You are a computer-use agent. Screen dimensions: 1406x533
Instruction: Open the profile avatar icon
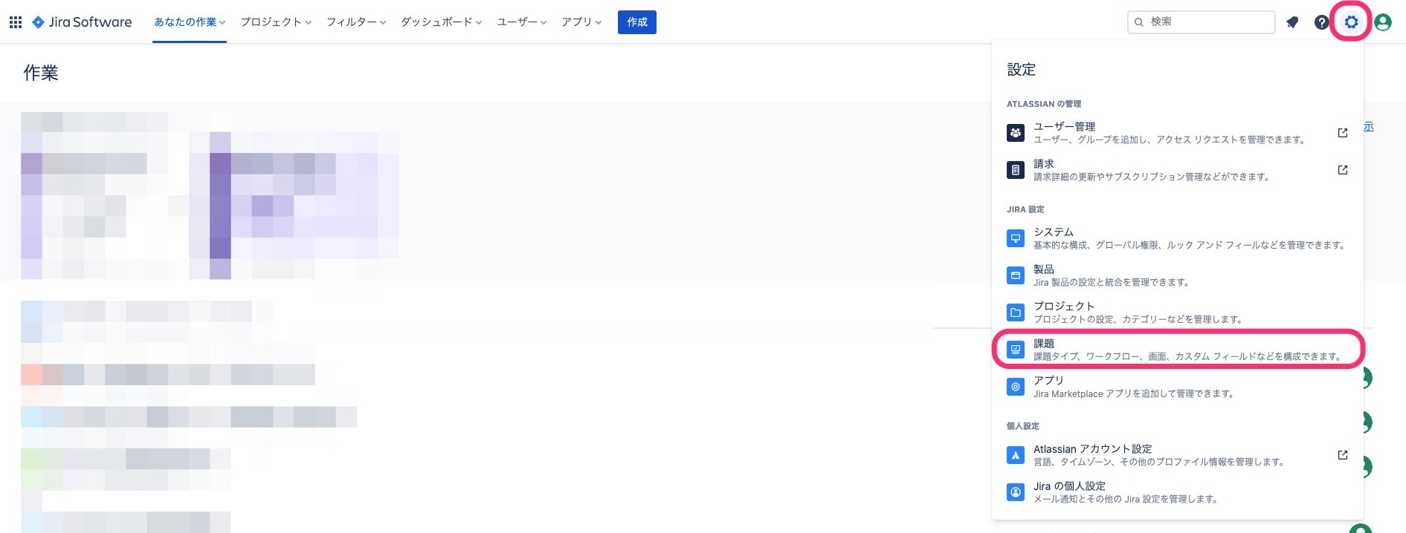click(x=1383, y=22)
